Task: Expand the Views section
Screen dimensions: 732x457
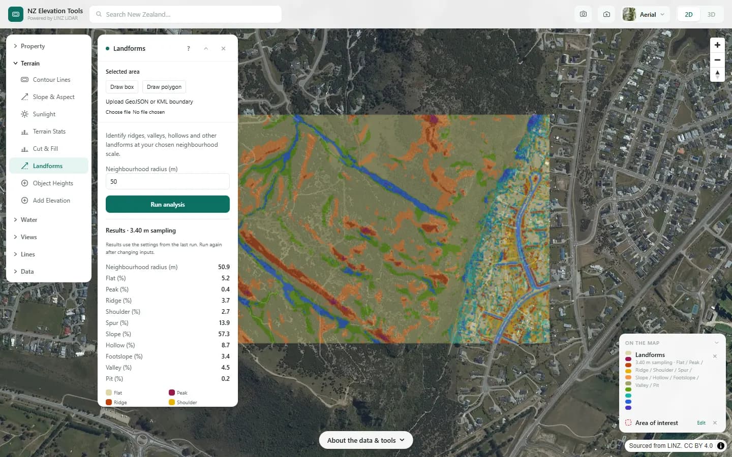Action: pyautogui.click(x=49, y=237)
